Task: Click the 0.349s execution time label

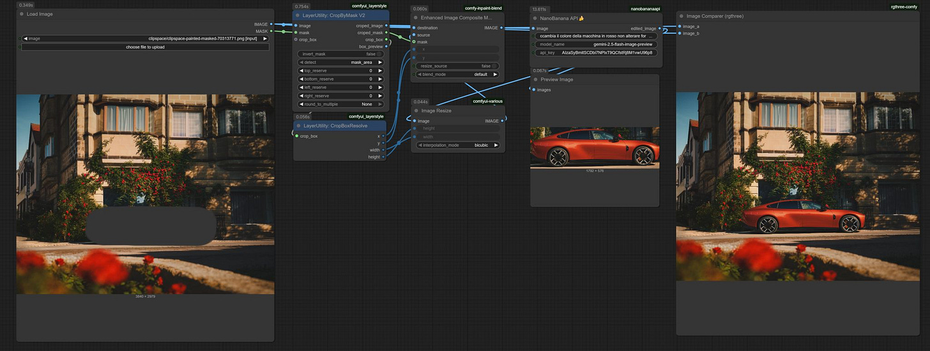Action: 26,5
